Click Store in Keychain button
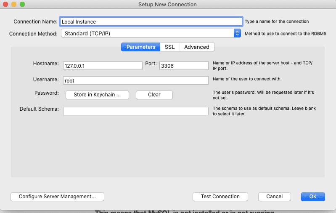 tap(97, 95)
